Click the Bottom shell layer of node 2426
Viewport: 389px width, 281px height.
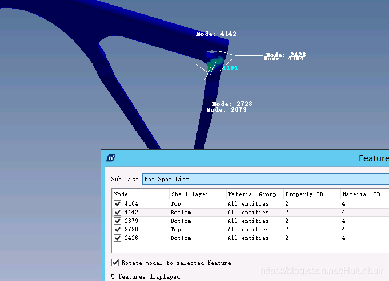(181, 238)
